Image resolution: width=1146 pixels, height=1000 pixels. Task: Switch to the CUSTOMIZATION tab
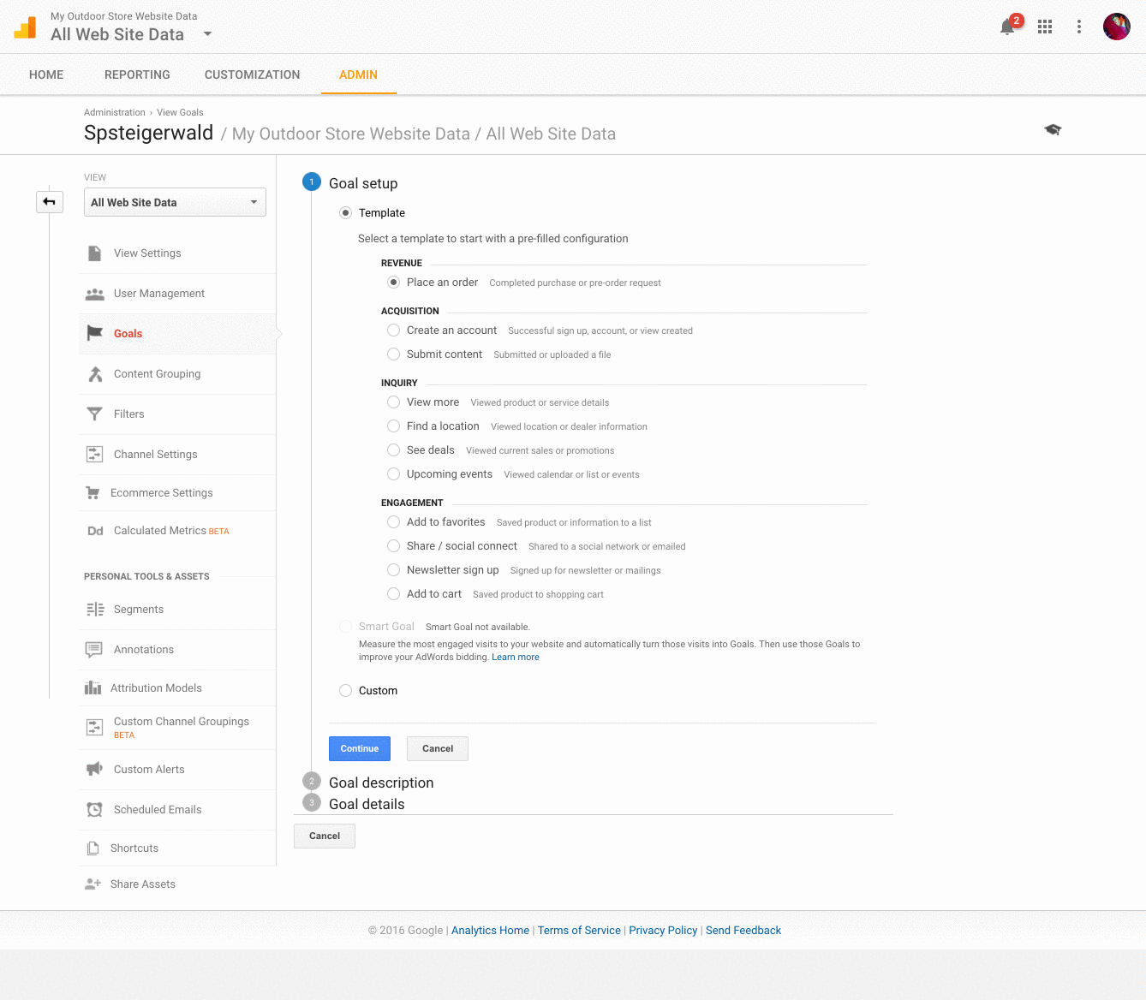coord(252,74)
